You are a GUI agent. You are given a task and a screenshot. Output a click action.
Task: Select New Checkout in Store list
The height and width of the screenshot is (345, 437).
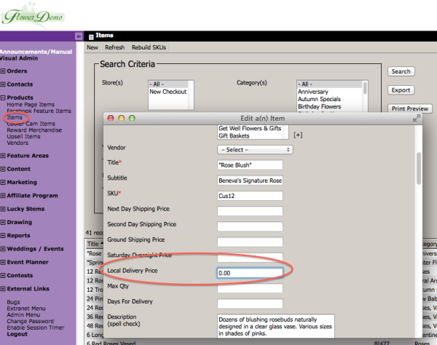tap(168, 92)
